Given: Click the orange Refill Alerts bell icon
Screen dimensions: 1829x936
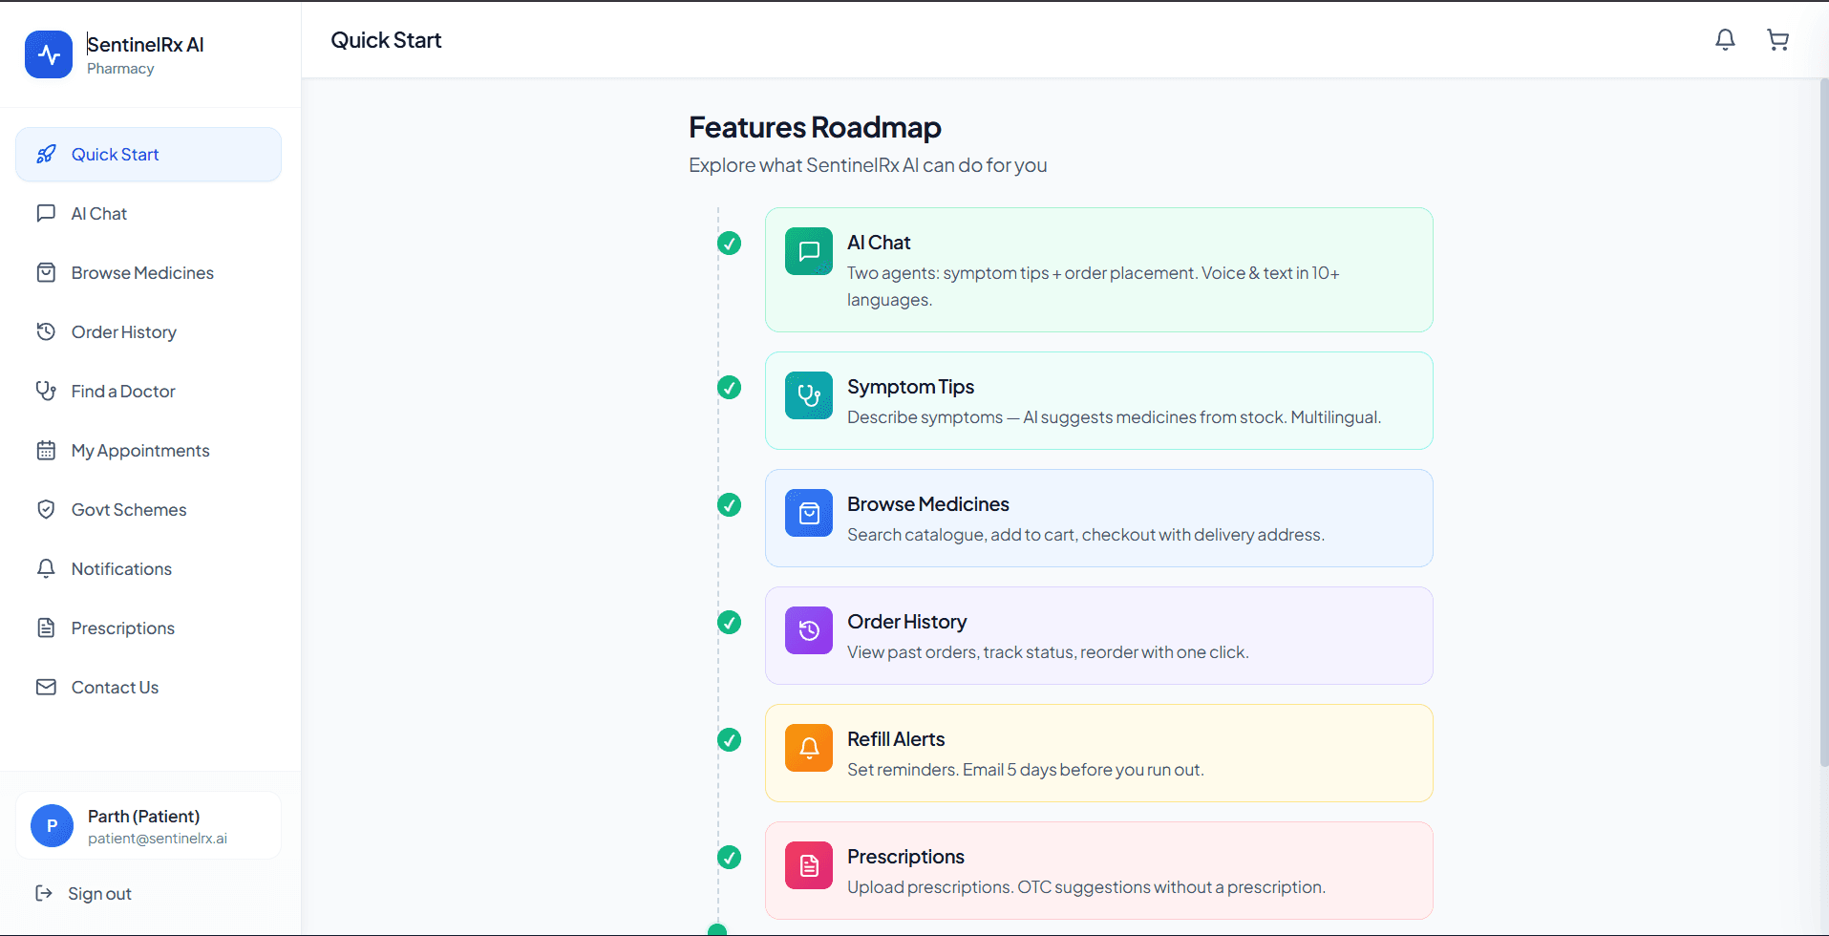Looking at the screenshot, I should pyautogui.click(x=809, y=748).
